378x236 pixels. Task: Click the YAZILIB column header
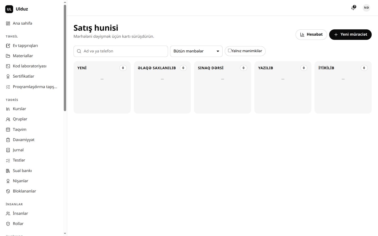coord(266,68)
